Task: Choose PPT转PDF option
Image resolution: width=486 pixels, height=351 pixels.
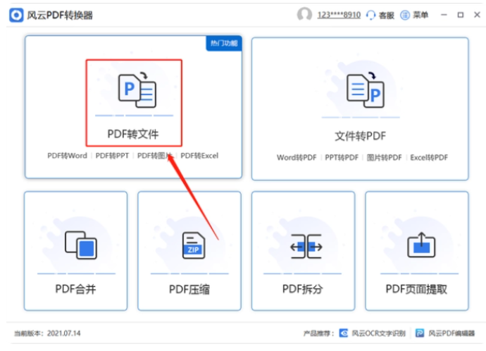Action: (342, 157)
